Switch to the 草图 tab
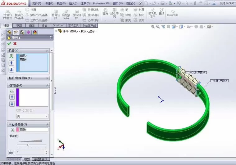This screenshot has height=165, width=236. [x=19, y=25]
